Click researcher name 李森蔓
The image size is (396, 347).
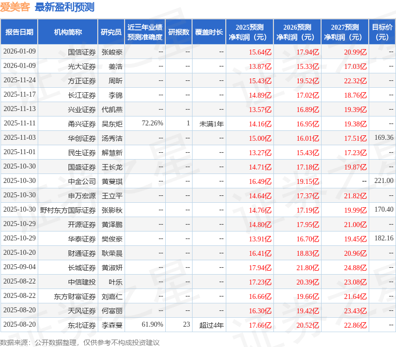coord(112,326)
